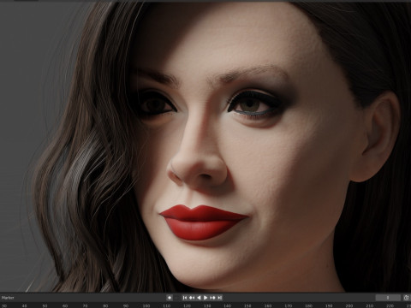Click the current frame number field
The width and height of the screenshot is (411, 308).
[388, 298]
